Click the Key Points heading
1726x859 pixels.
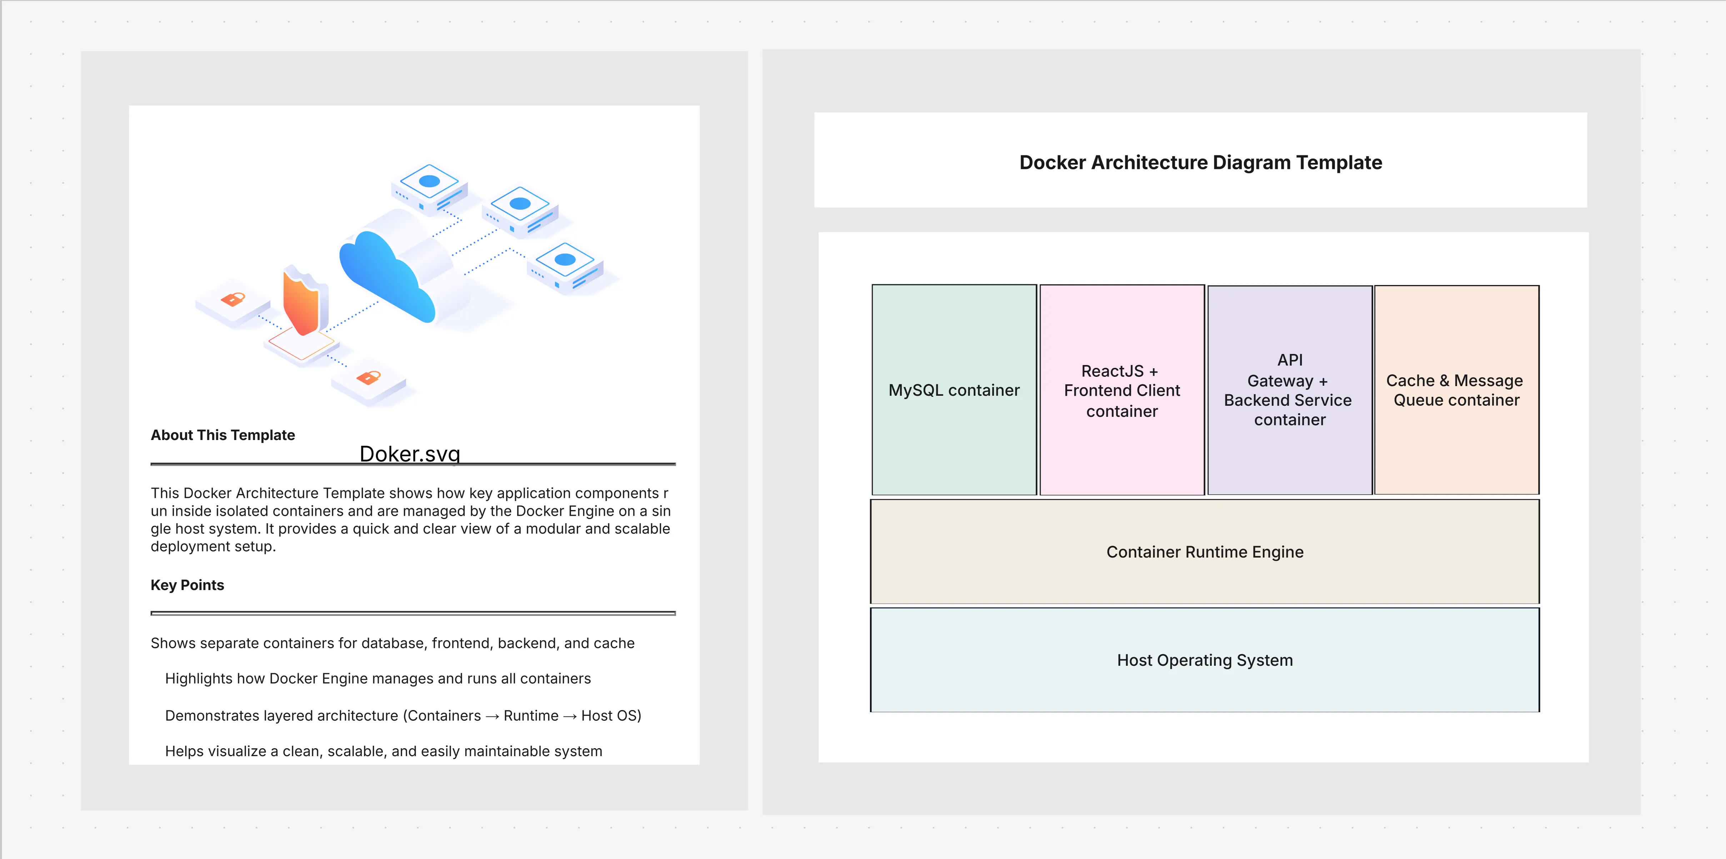[x=187, y=585]
